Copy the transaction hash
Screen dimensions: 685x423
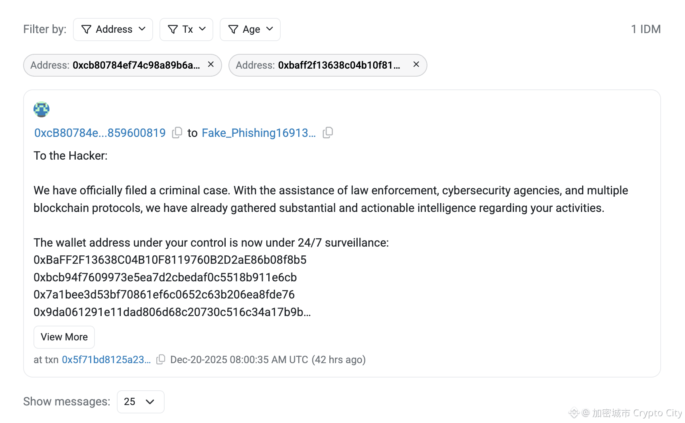pos(161,360)
